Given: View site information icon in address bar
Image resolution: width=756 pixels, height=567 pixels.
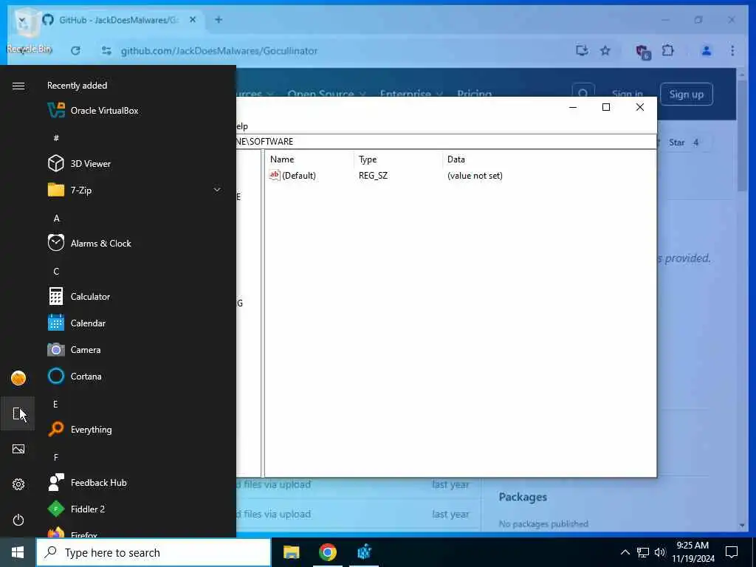Looking at the screenshot, I should tap(106, 51).
